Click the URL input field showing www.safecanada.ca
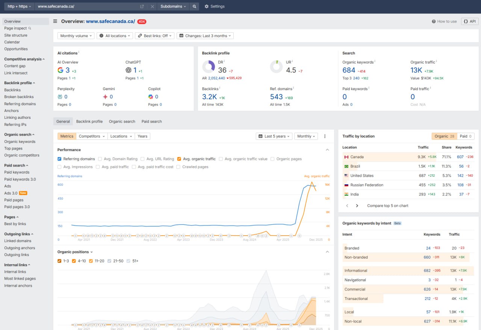 (x=86, y=6)
